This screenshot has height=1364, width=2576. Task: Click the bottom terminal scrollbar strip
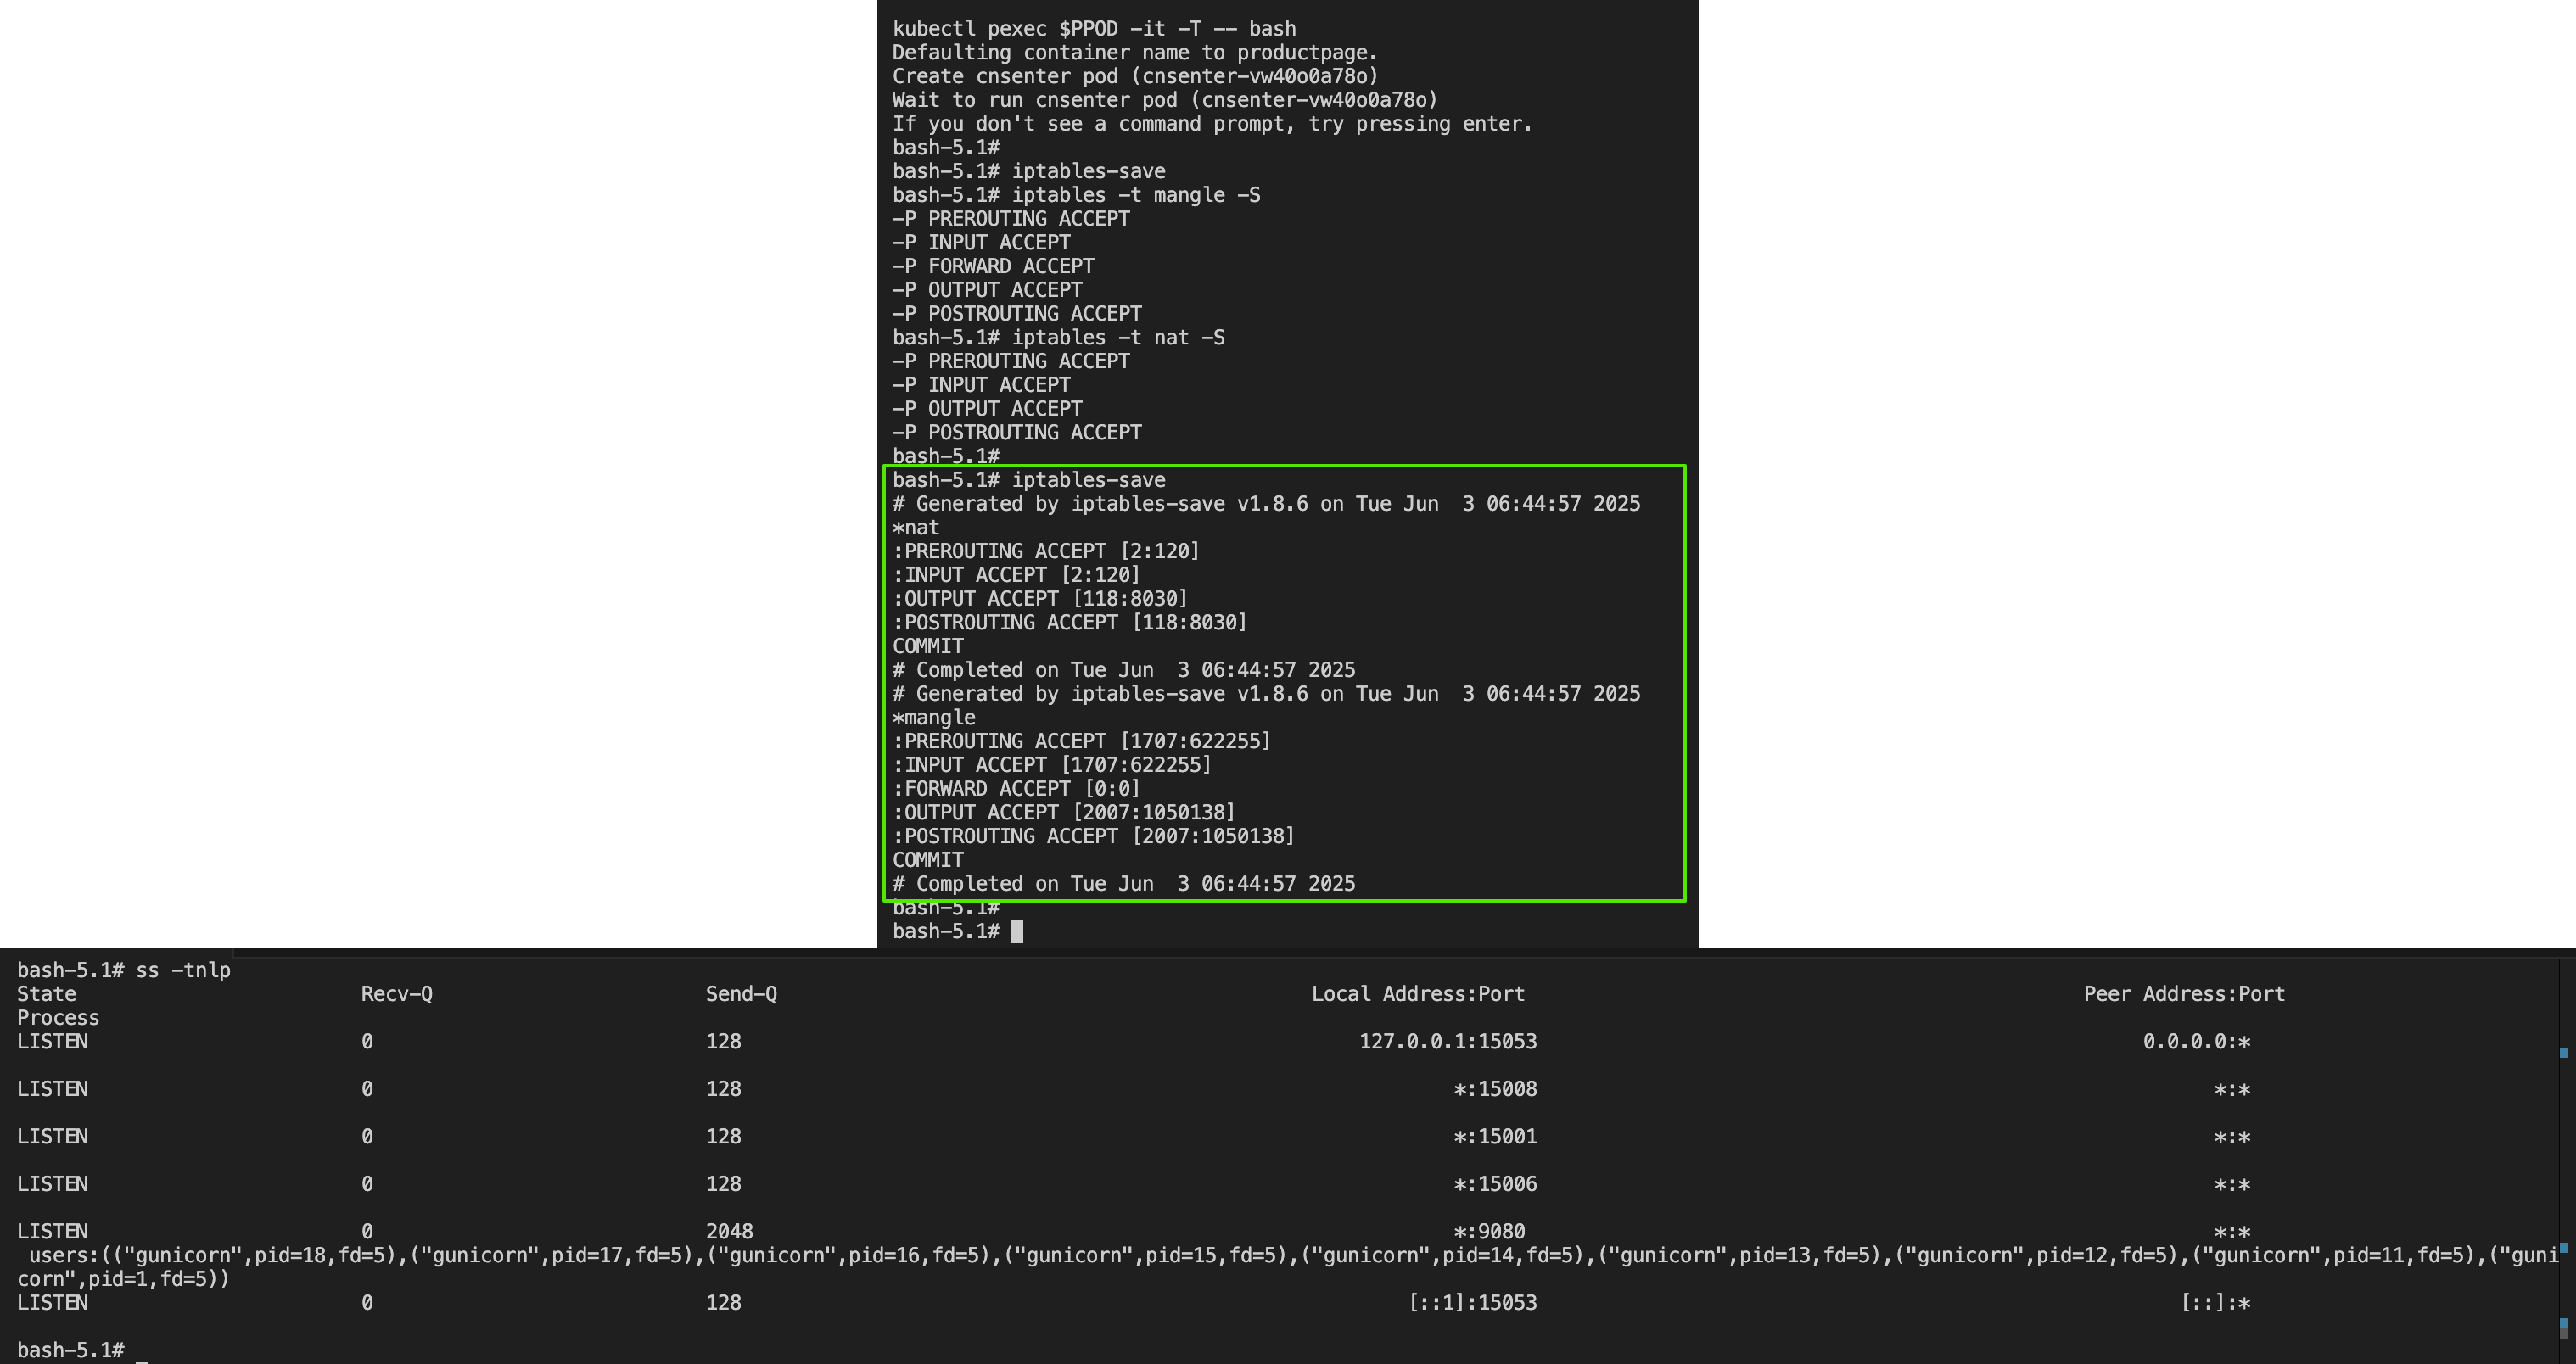pyautogui.click(x=2565, y=1150)
